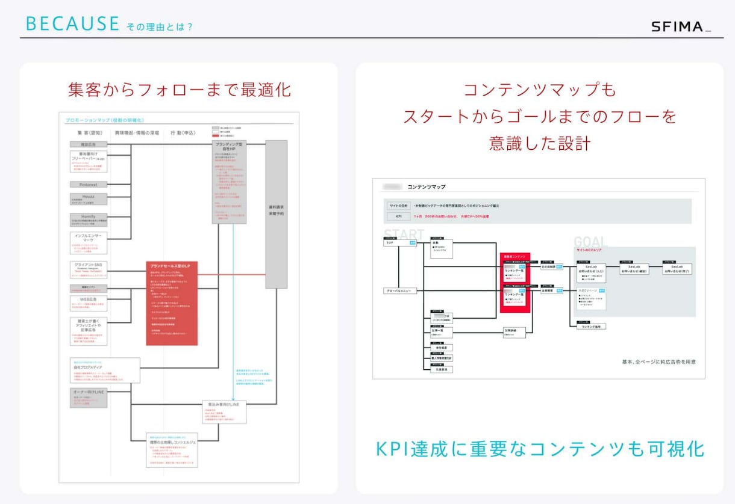Viewport: 735px width, 504px height.
Task: Click the START watermark label in content map
Action: click(404, 234)
